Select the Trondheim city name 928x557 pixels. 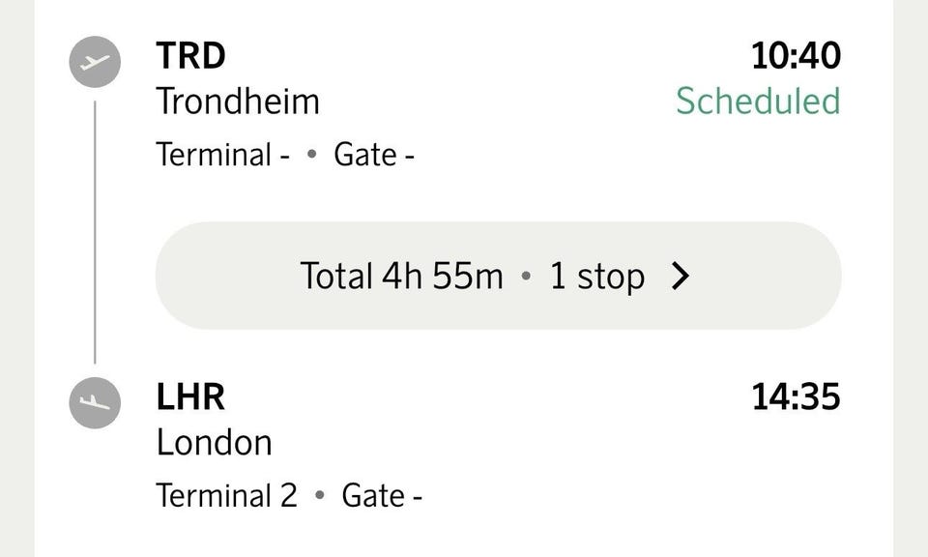(x=238, y=102)
